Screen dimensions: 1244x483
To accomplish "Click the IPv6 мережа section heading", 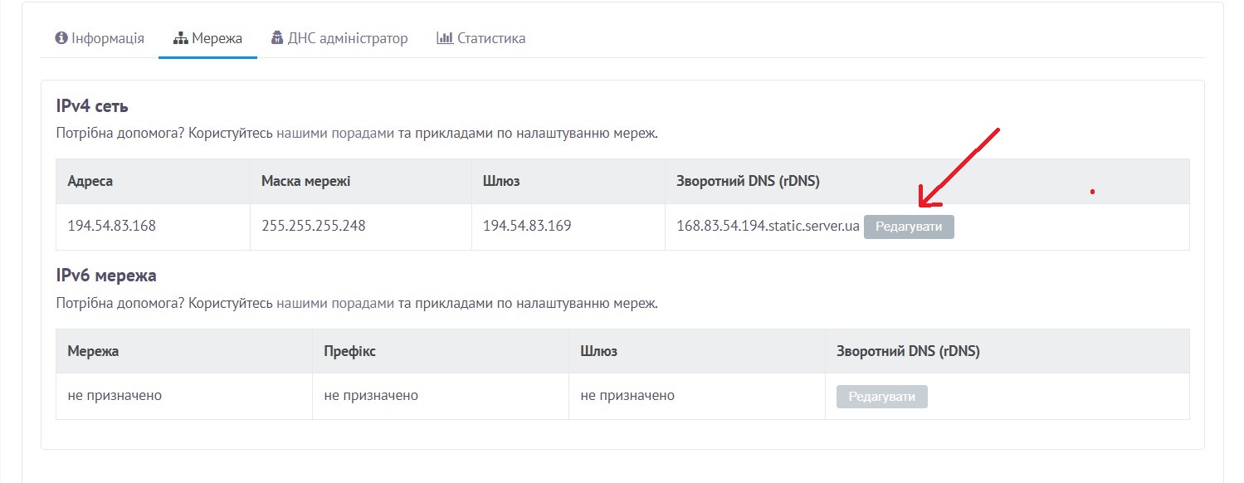I will pyautogui.click(x=106, y=276).
